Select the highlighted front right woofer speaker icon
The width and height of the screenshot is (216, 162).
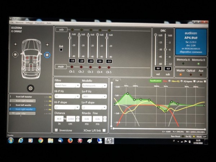point(47,55)
